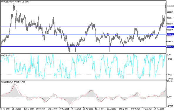Click the 0.000 level on MACD scale
Viewport: 176px width, 111px height.
170,97
